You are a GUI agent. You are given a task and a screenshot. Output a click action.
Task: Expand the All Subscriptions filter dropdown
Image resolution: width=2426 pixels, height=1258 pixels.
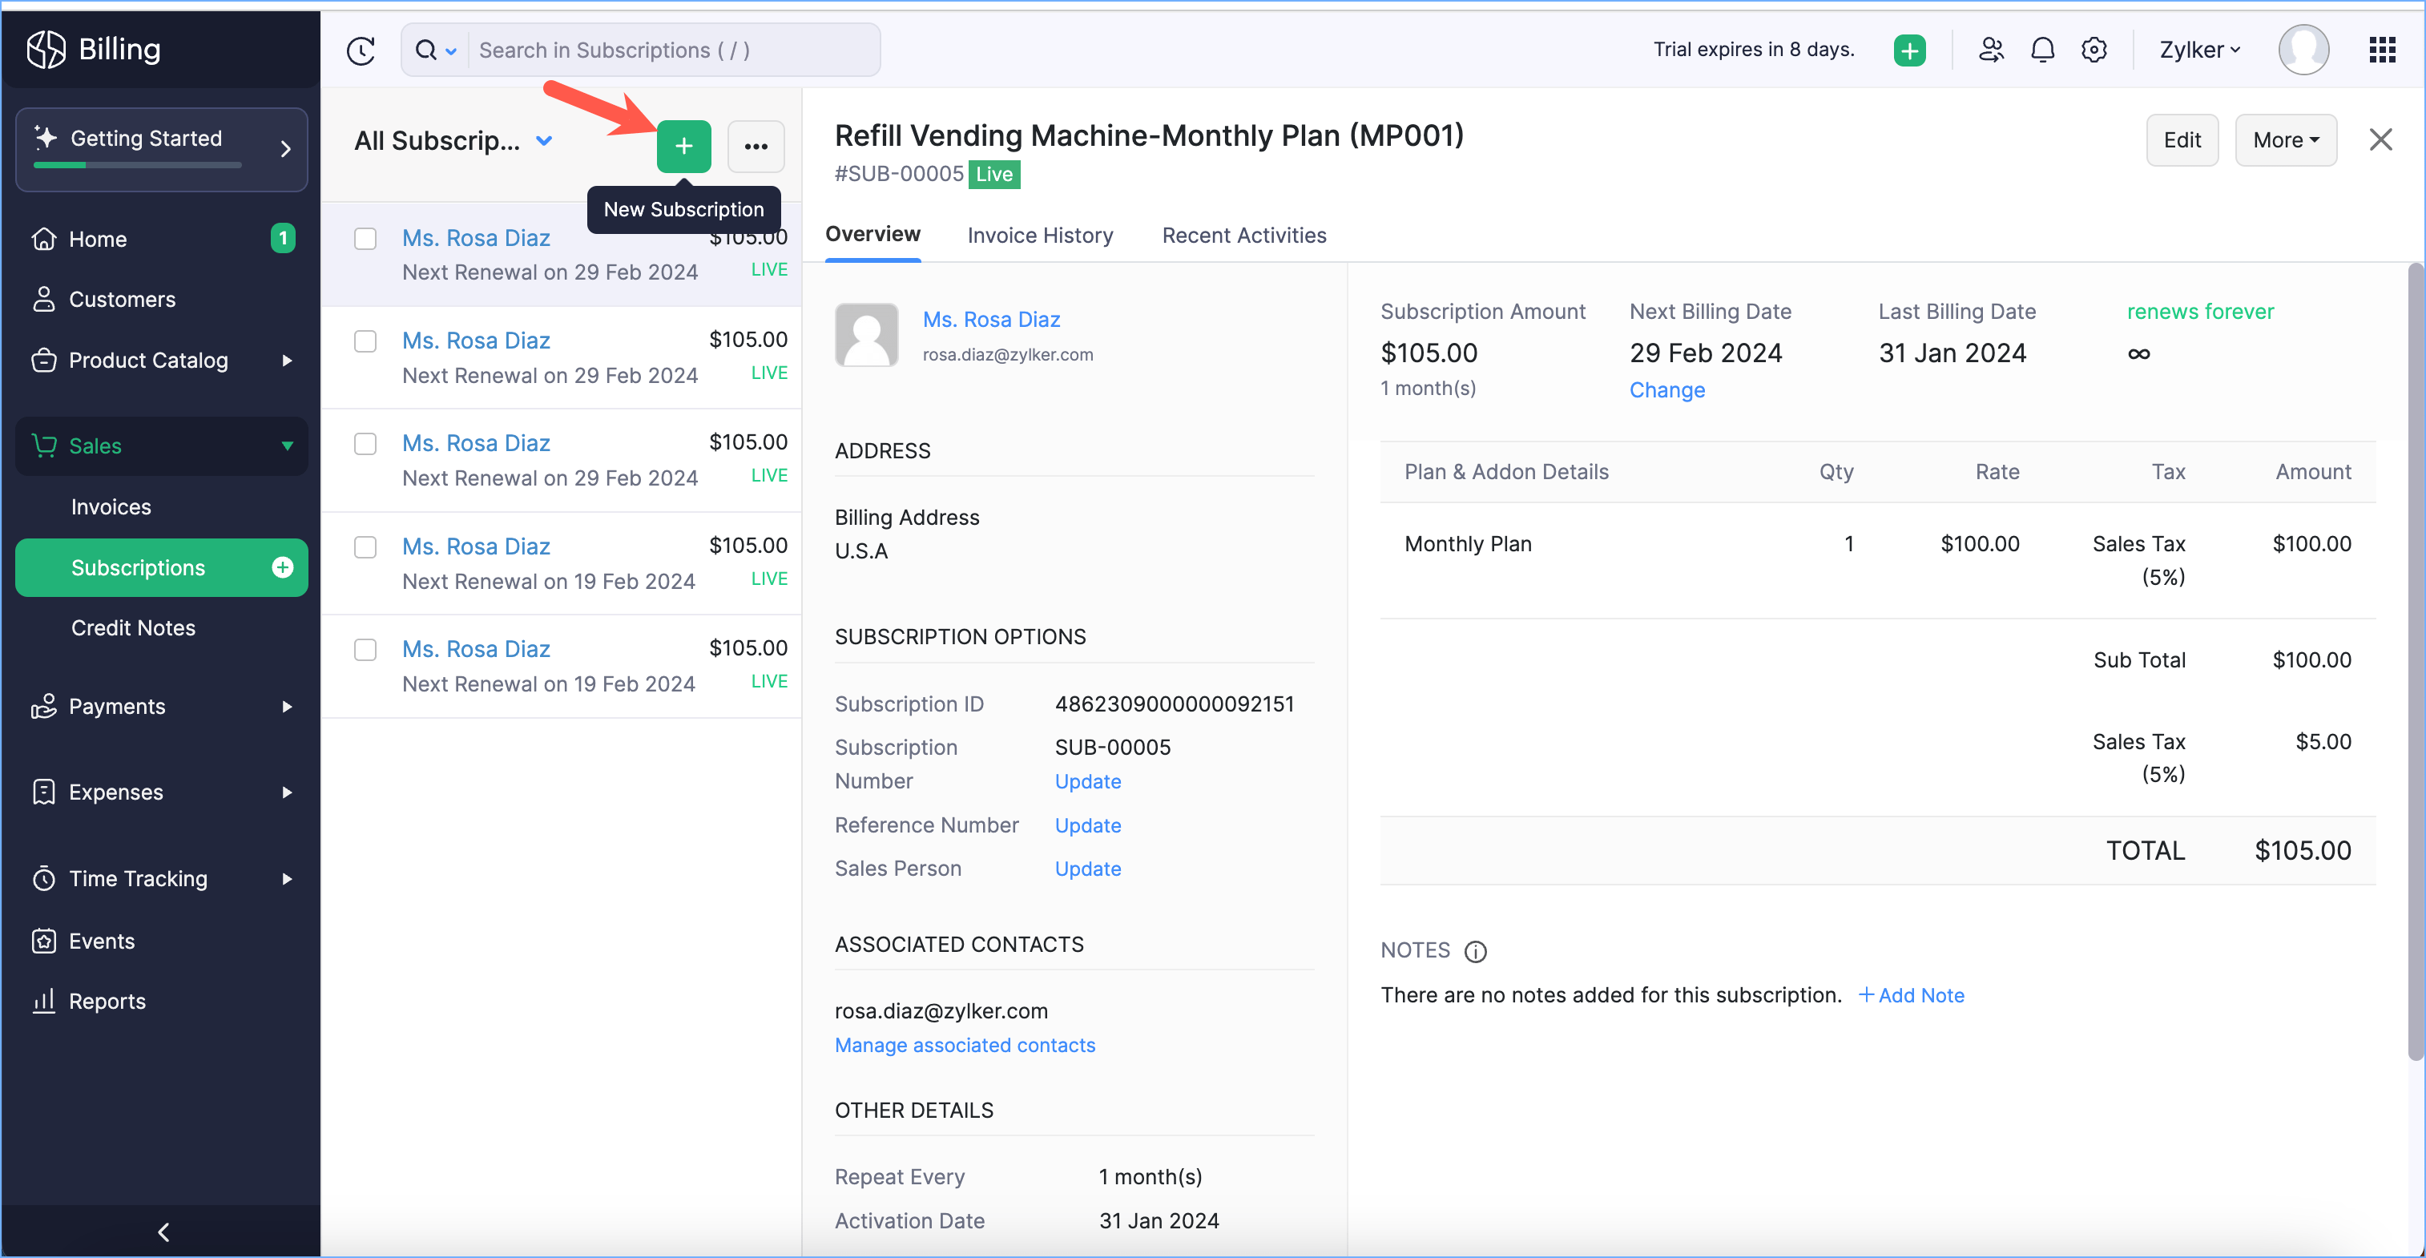point(544,141)
